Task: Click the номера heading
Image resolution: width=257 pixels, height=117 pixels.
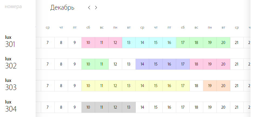Action: [x=13, y=7]
